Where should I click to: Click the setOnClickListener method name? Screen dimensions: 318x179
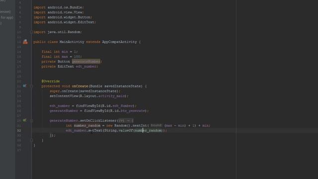98,120
